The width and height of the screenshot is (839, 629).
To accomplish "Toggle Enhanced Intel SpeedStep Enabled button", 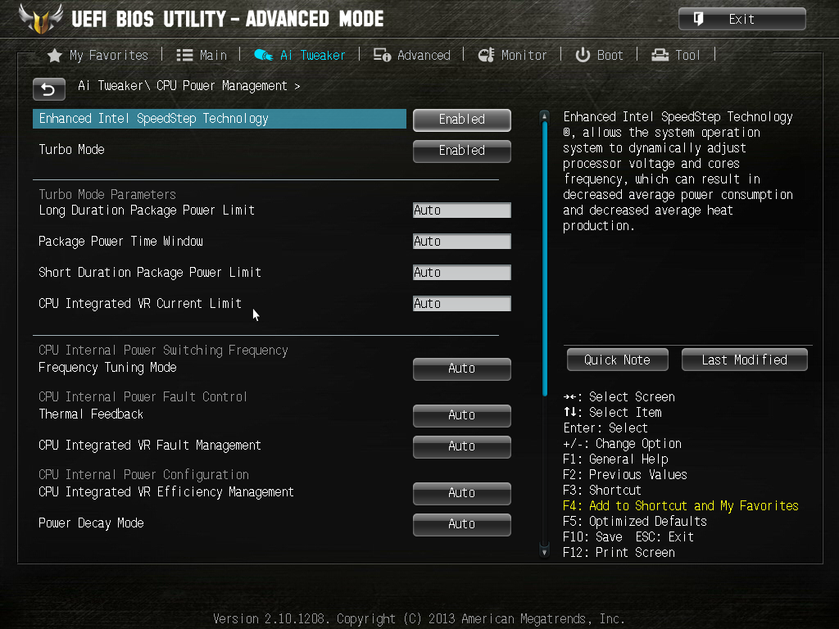I will click(x=462, y=120).
